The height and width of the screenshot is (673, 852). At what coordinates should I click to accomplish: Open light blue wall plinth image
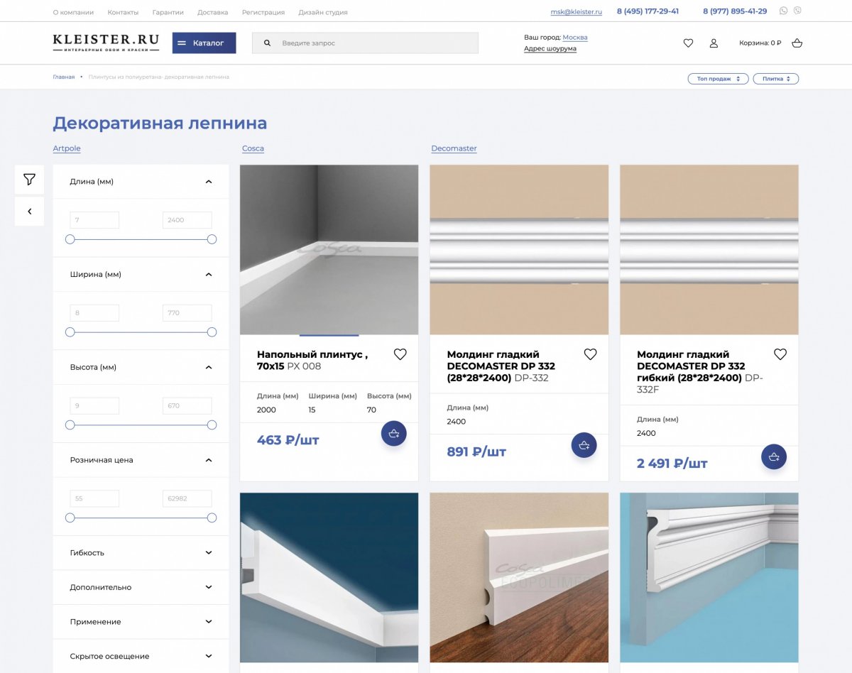click(x=709, y=578)
